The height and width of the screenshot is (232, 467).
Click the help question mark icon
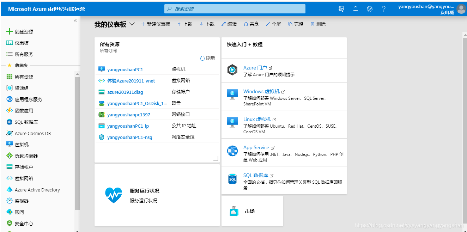pyautogui.click(x=384, y=9)
